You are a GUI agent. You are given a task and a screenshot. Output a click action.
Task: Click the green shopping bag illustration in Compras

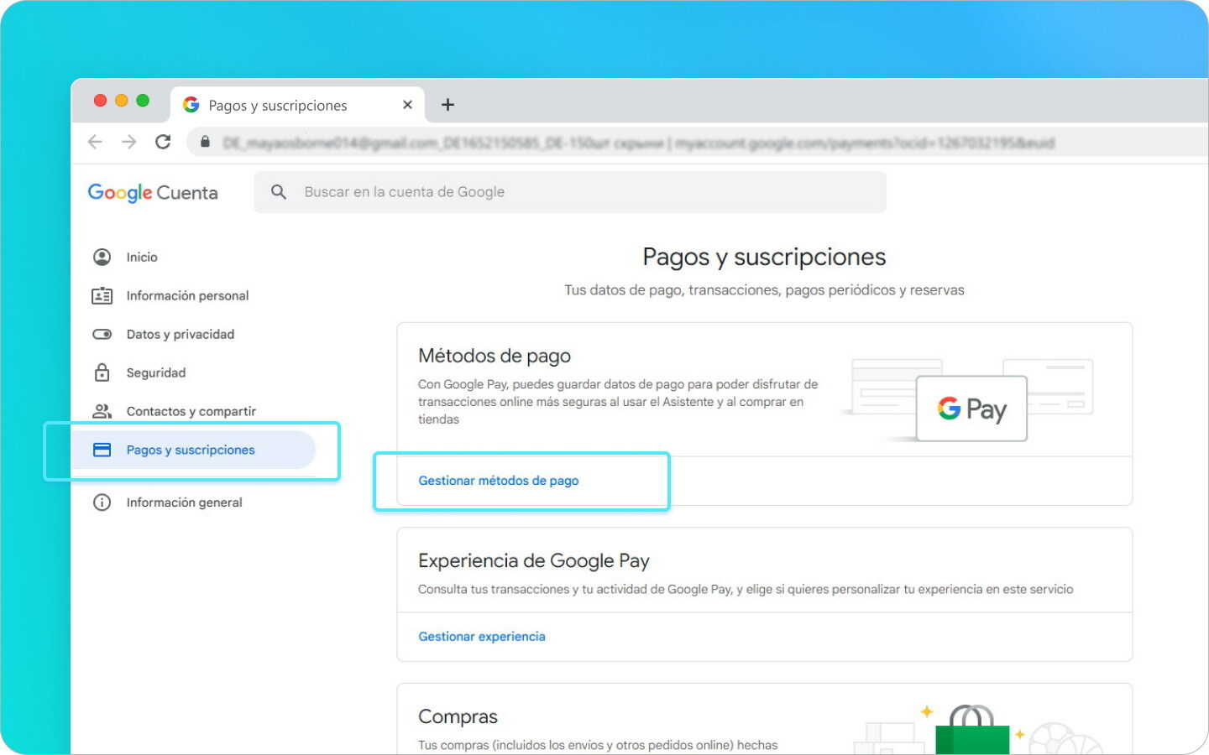tap(972, 730)
